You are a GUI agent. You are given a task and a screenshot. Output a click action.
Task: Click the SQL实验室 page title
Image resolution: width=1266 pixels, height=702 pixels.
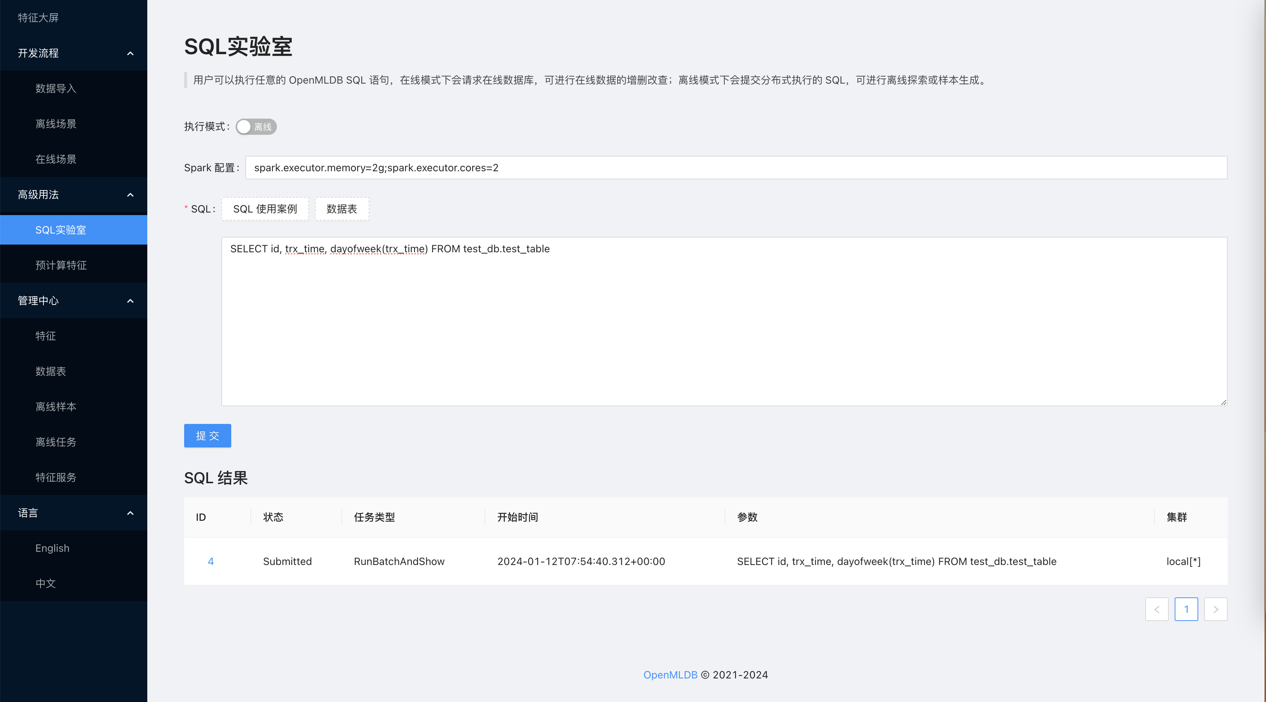238,47
